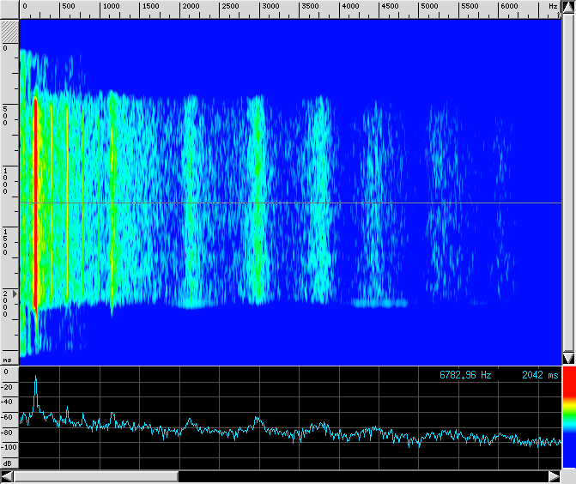Click the 3000 mark on frequency ruler
Screen dimensions: 576x484
click(270, 7)
